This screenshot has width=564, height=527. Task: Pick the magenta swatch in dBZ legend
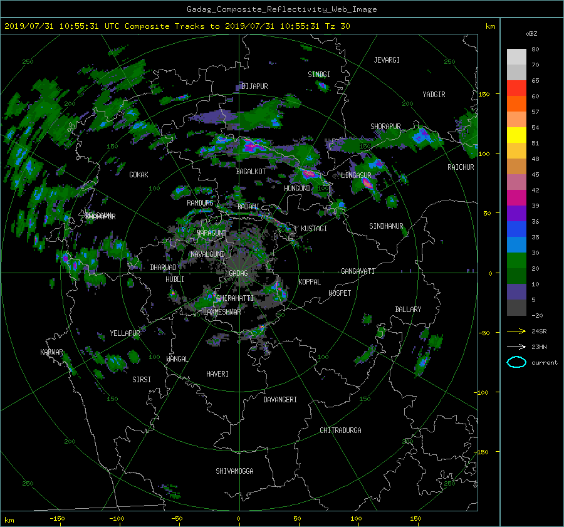click(x=516, y=198)
